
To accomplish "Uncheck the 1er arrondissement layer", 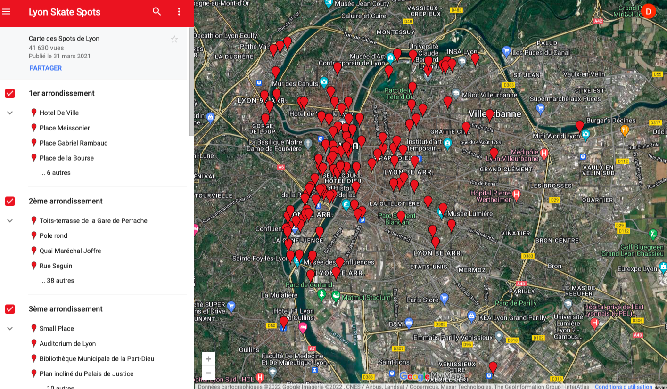I will pyautogui.click(x=10, y=93).
